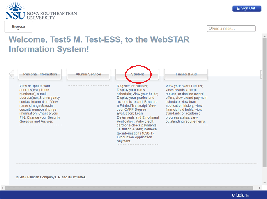Click the vertical scrollbar up arrow

[x=265, y=36]
